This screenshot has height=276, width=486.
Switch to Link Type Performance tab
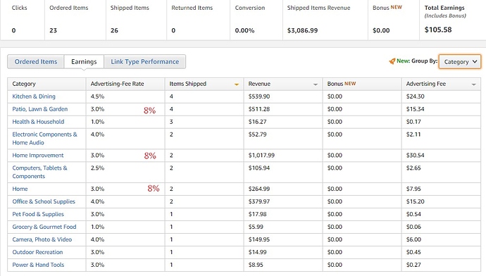145,62
